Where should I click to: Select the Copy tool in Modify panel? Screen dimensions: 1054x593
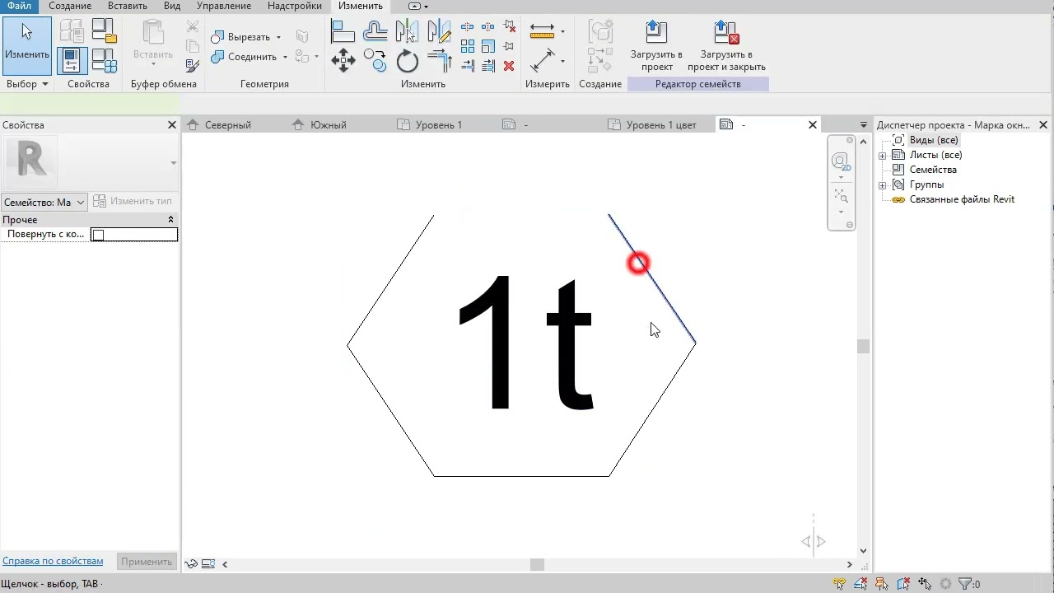click(375, 60)
